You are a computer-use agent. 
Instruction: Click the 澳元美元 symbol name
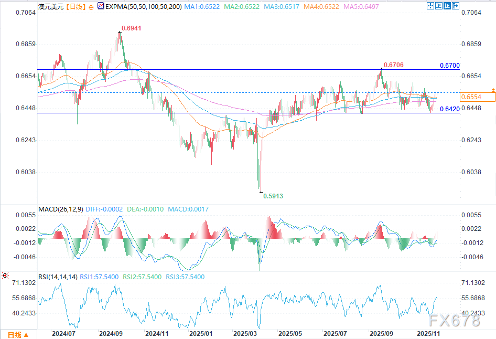(51, 7)
